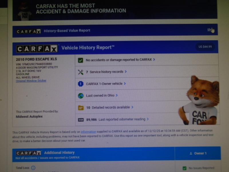The width and height of the screenshot is (229, 172).
Task: Show the History-Based Value Report
Action: click(x=210, y=30)
